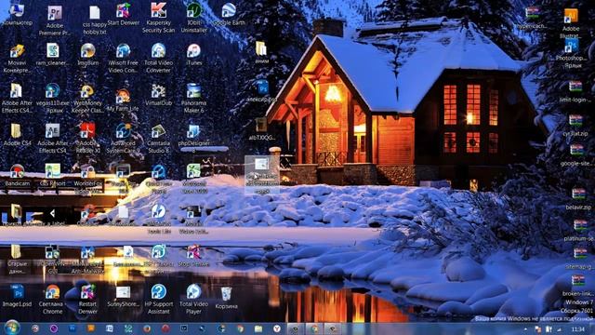
Task: Select the vegas110.exe shortcut
Action: (x=52, y=98)
